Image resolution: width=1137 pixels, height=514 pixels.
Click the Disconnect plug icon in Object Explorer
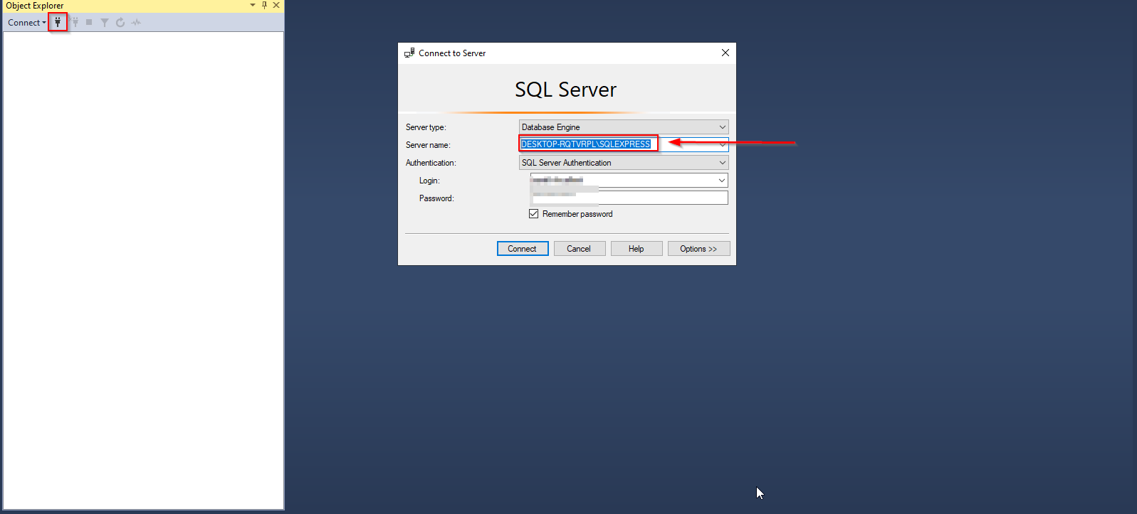click(x=75, y=22)
